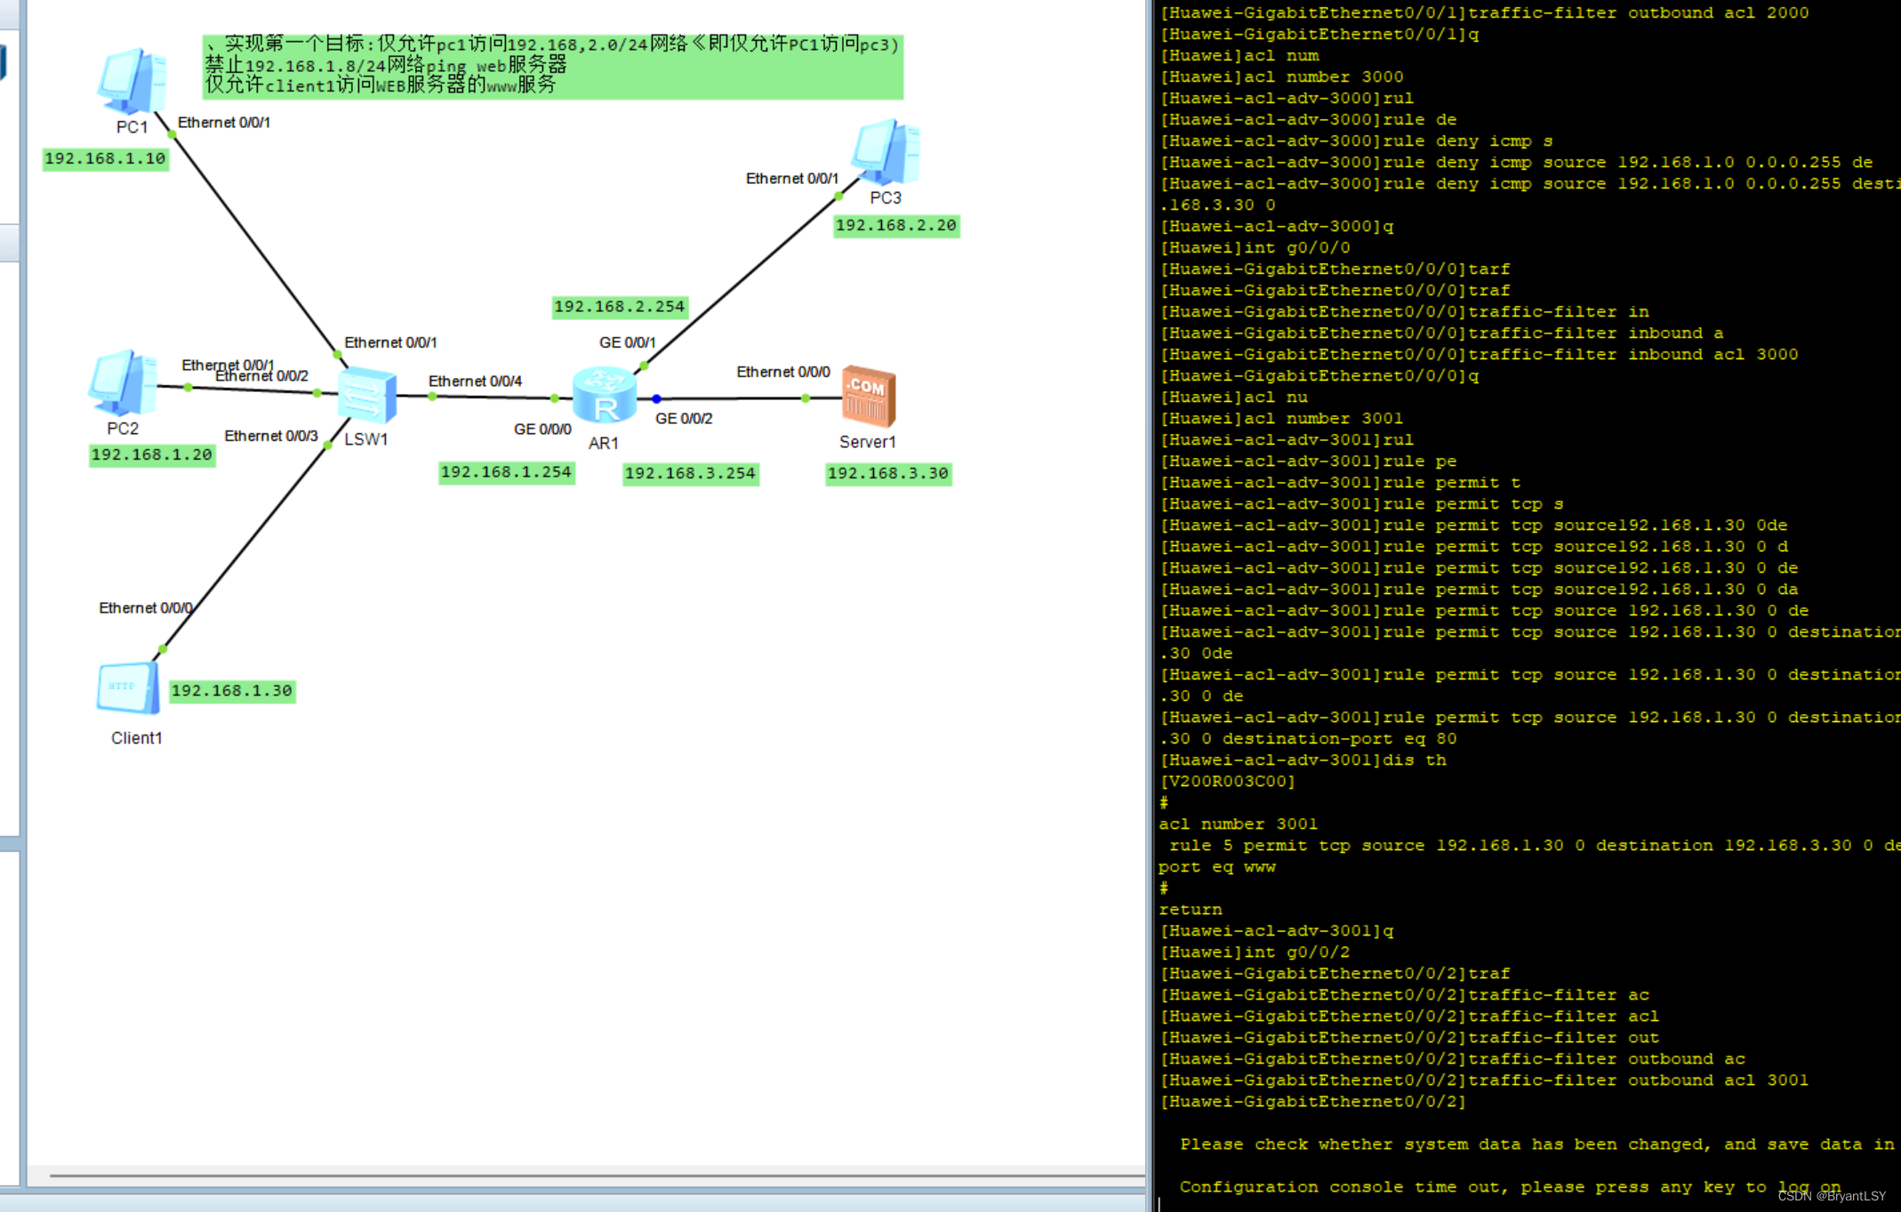This screenshot has height=1212, width=1901.
Task: Click the LSW1 switch icon
Action: coord(366,395)
